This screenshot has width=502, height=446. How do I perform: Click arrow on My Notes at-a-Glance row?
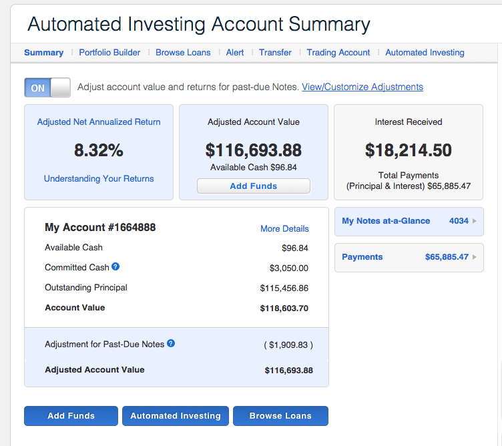[x=475, y=221]
